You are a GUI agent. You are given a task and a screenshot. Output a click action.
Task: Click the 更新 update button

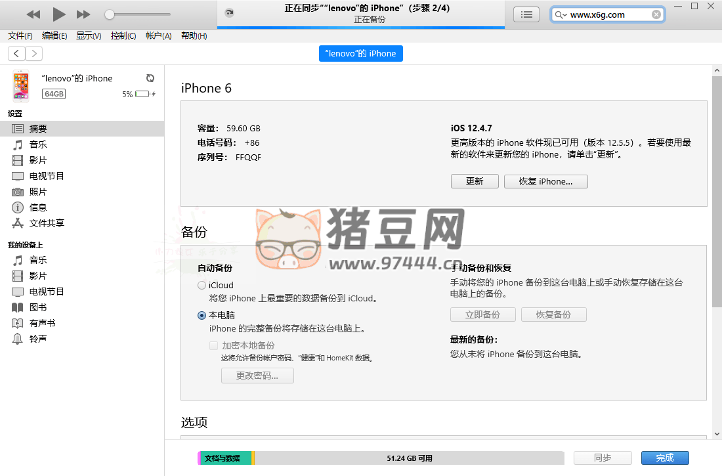pos(475,182)
